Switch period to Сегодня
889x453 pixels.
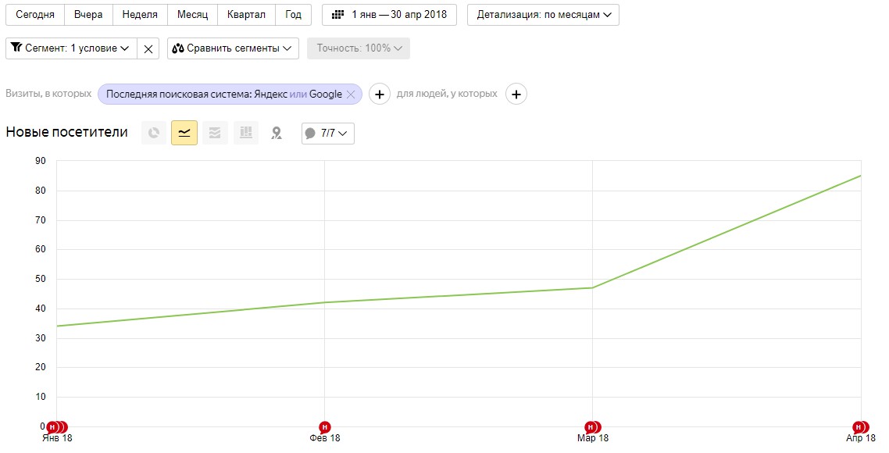pyautogui.click(x=35, y=15)
